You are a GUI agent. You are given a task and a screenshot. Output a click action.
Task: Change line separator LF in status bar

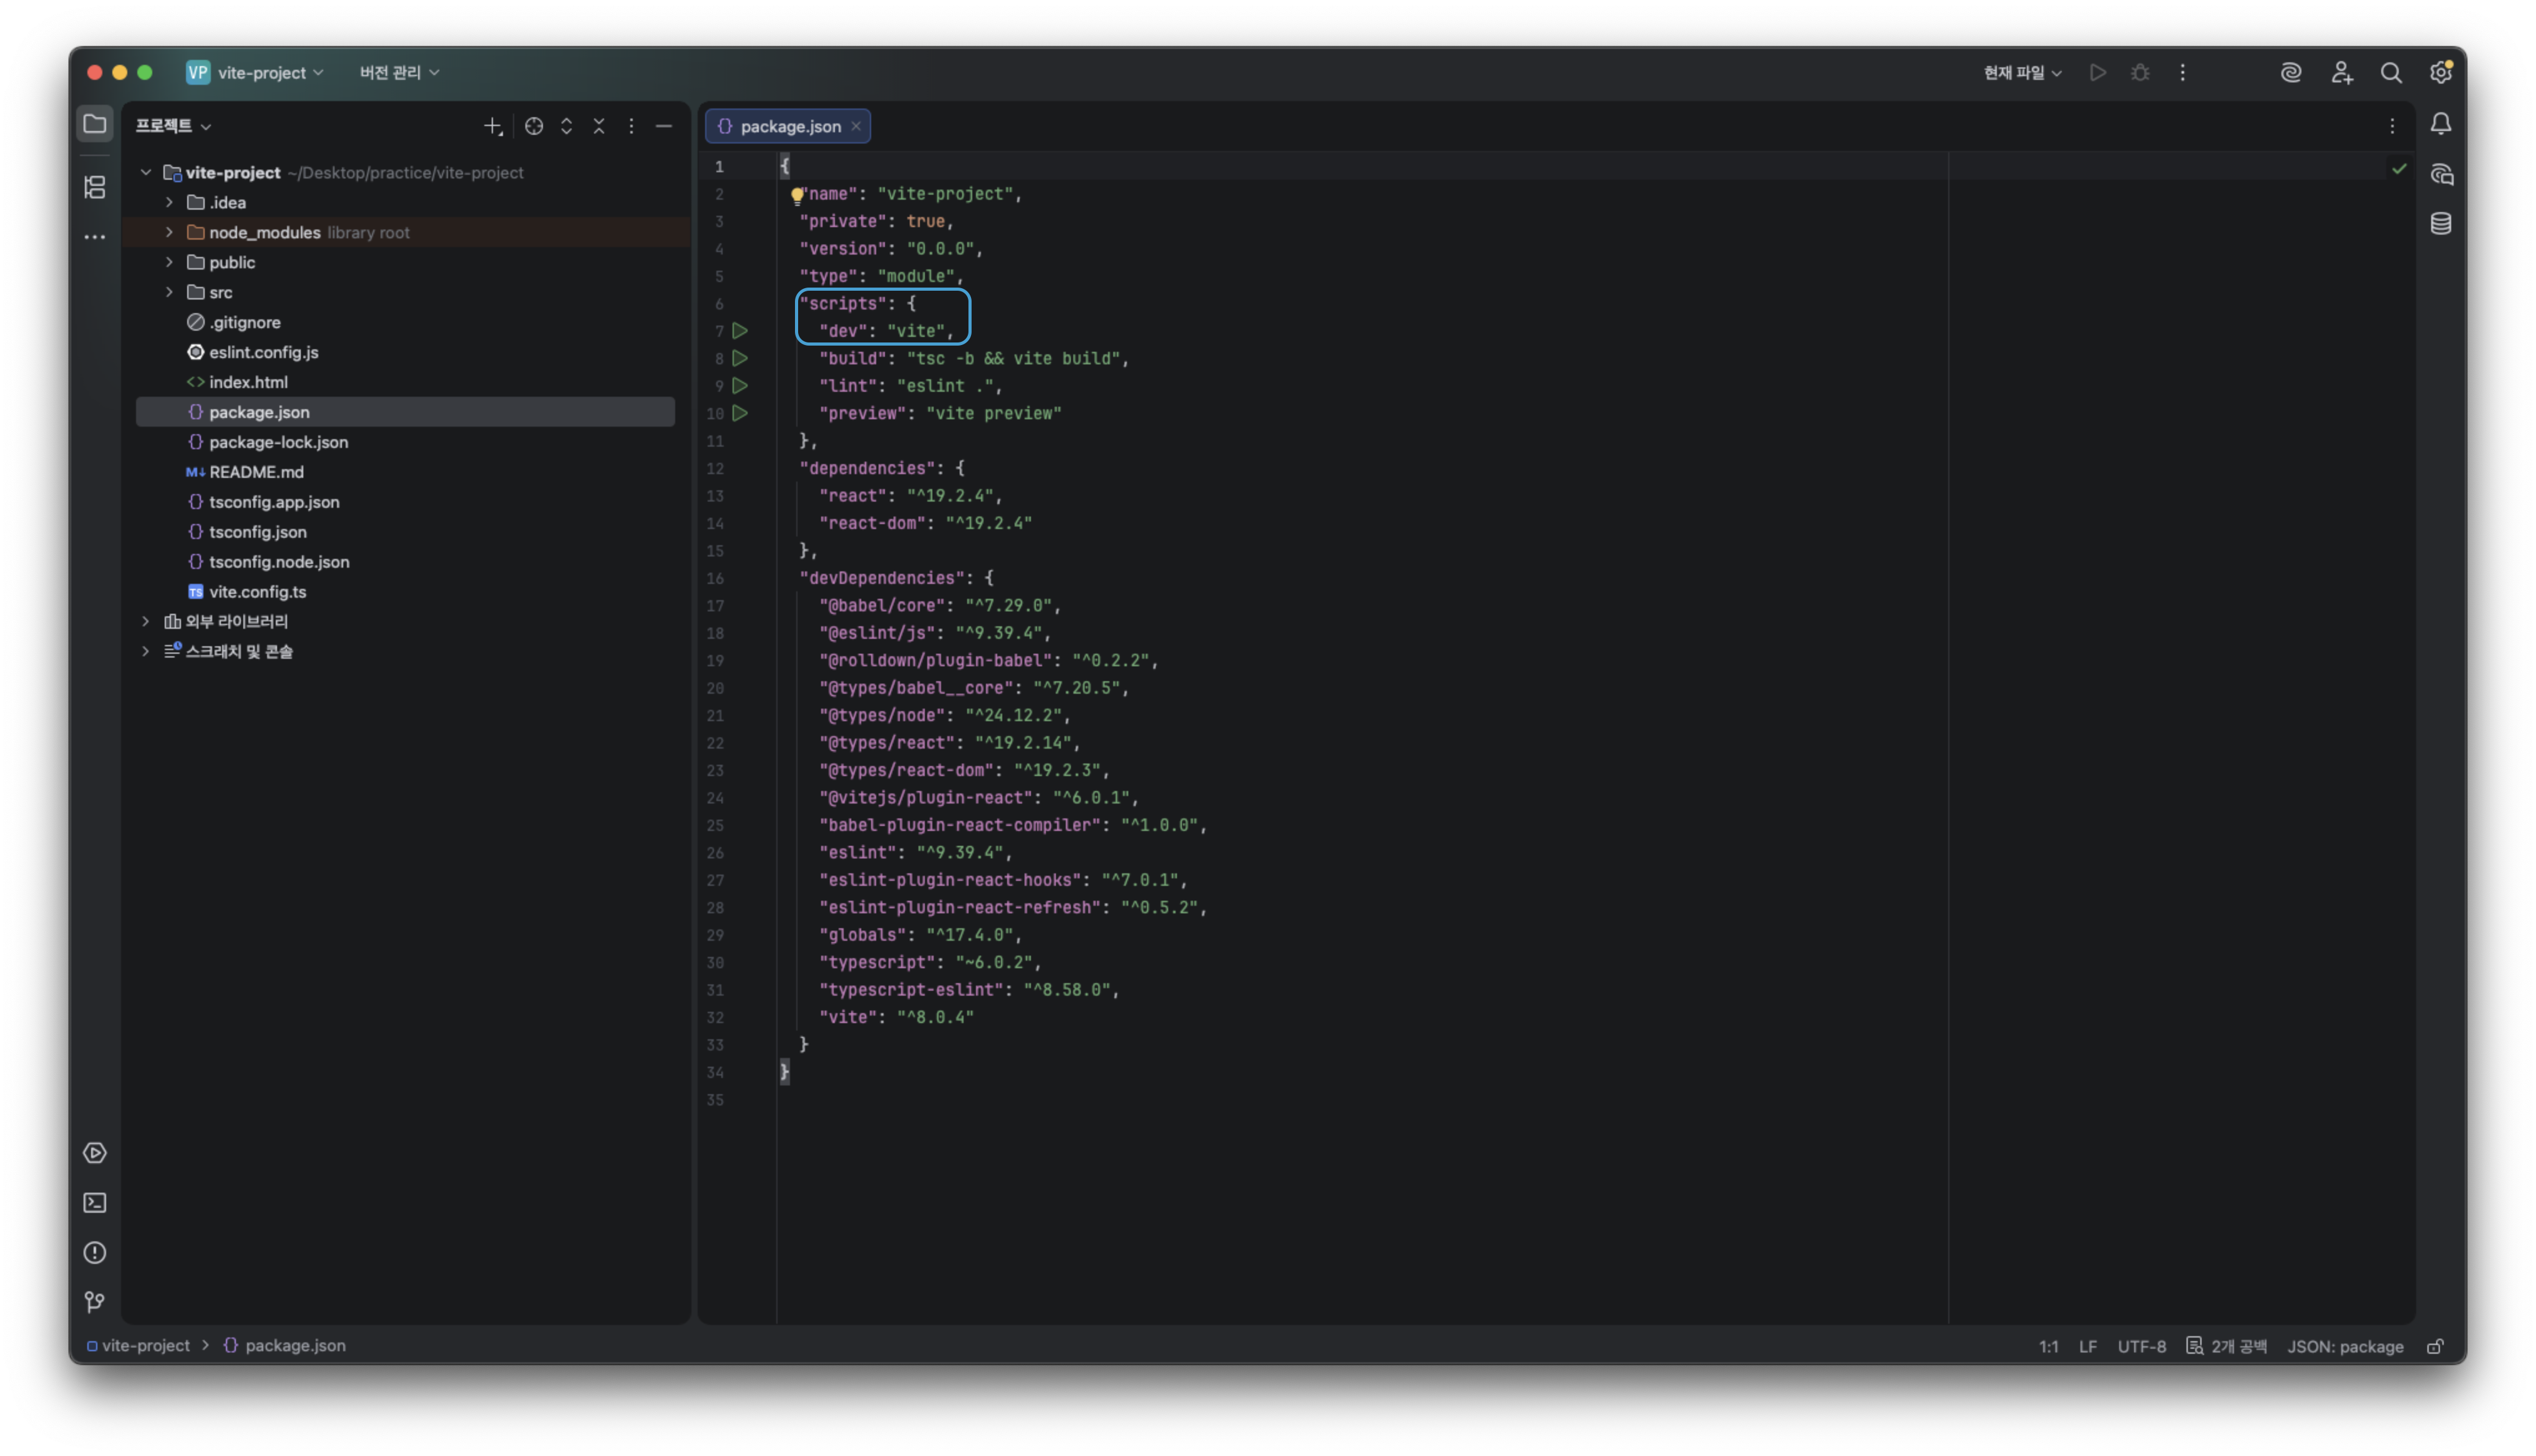click(2087, 1346)
